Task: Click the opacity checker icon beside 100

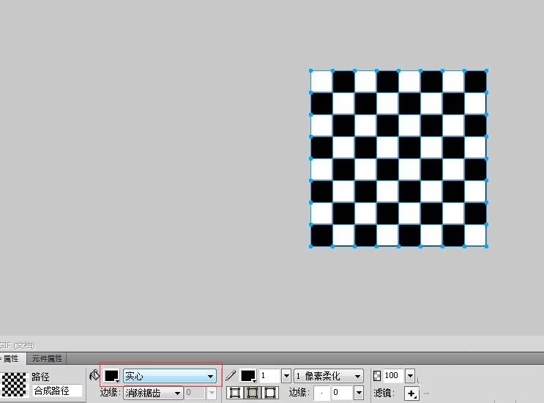Action: pyautogui.click(x=377, y=375)
